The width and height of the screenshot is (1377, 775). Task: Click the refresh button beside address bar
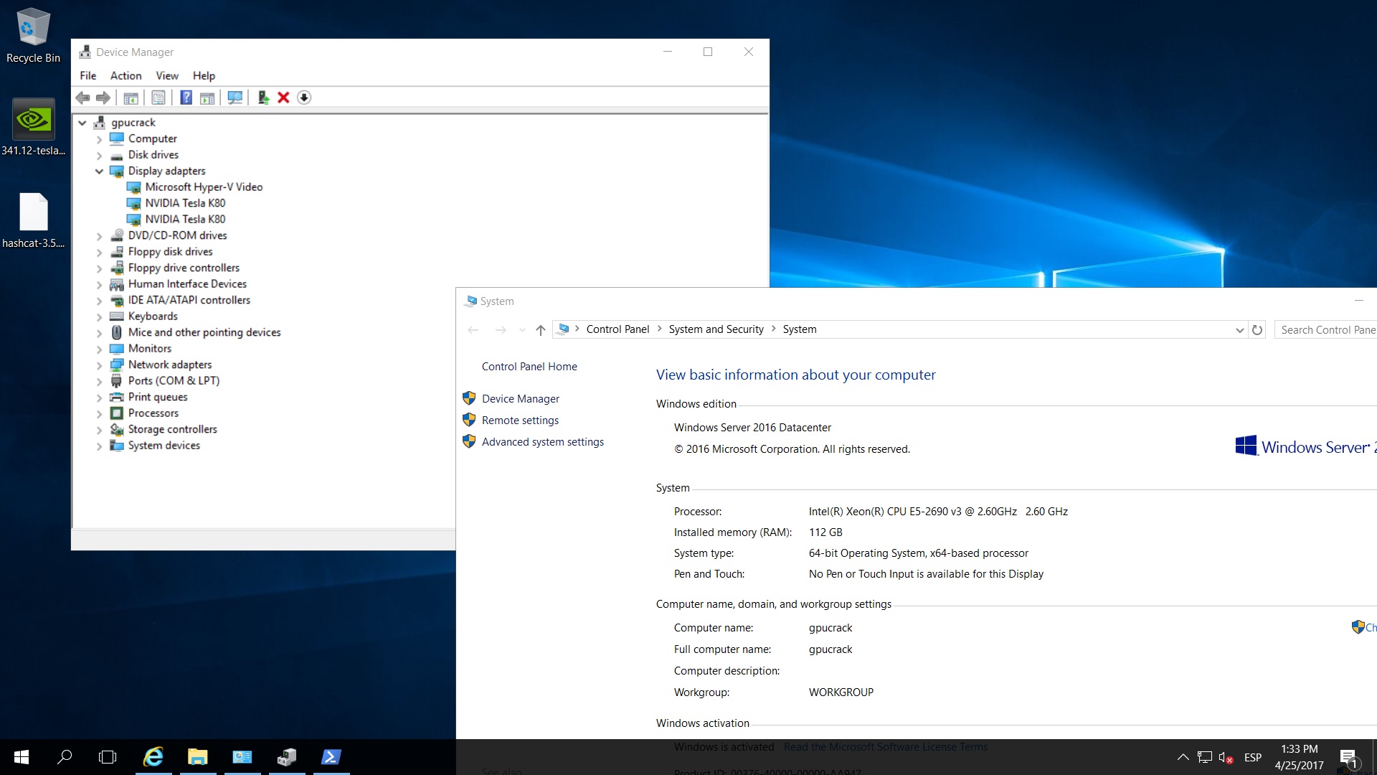click(1257, 330)
